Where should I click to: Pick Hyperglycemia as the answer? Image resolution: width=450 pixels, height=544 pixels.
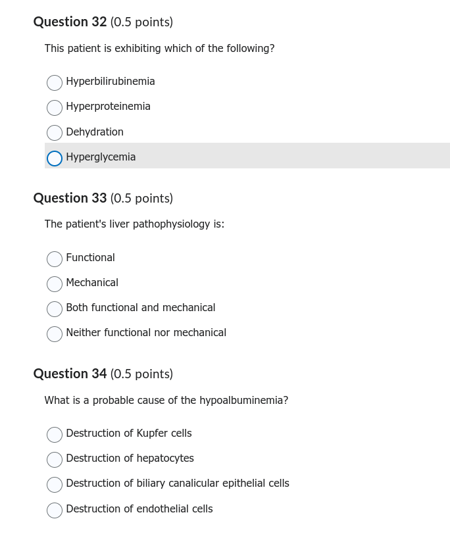point(55,159)
